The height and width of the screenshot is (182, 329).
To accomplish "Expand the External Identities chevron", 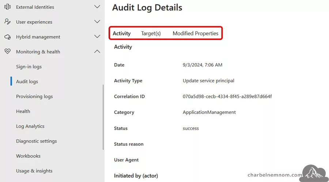I will pyautogui.click(x=97, y=7).
